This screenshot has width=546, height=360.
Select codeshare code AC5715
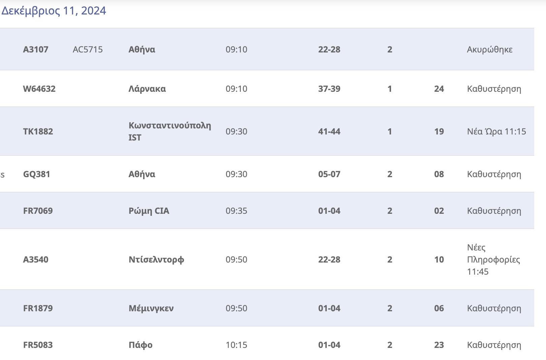coord(88,49)
